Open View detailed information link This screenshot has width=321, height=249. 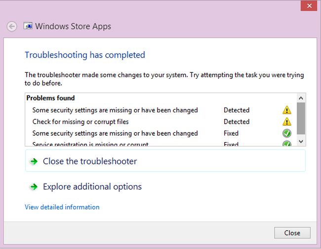tap(62, 207)
